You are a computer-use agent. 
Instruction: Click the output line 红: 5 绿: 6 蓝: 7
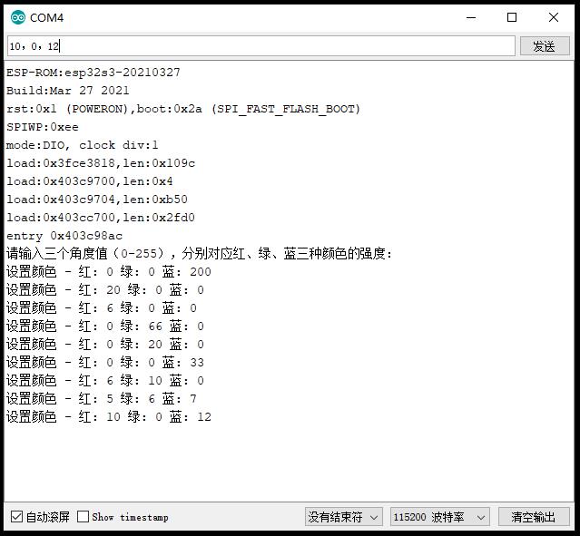point(102,398)
